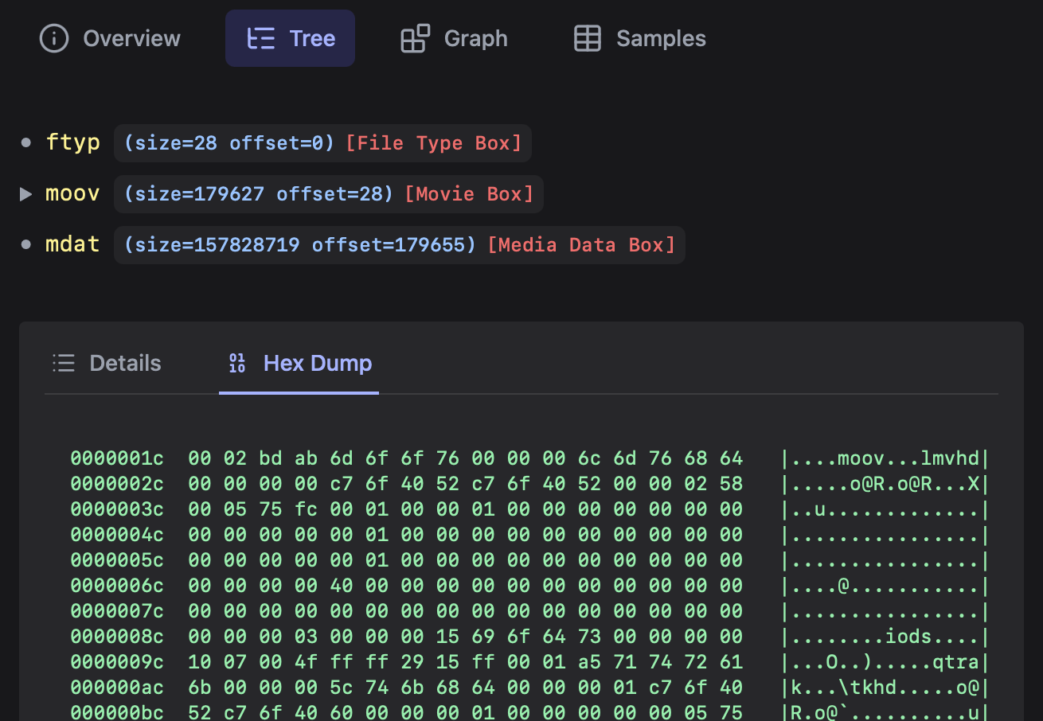Click the table grid icon beside Samples

[x=588, y=38]
